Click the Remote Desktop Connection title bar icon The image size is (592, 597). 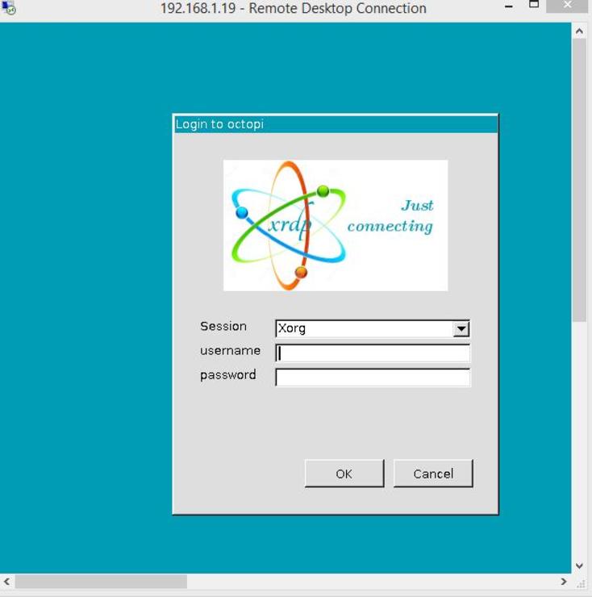pyautogui.click(x=9, y=8)
